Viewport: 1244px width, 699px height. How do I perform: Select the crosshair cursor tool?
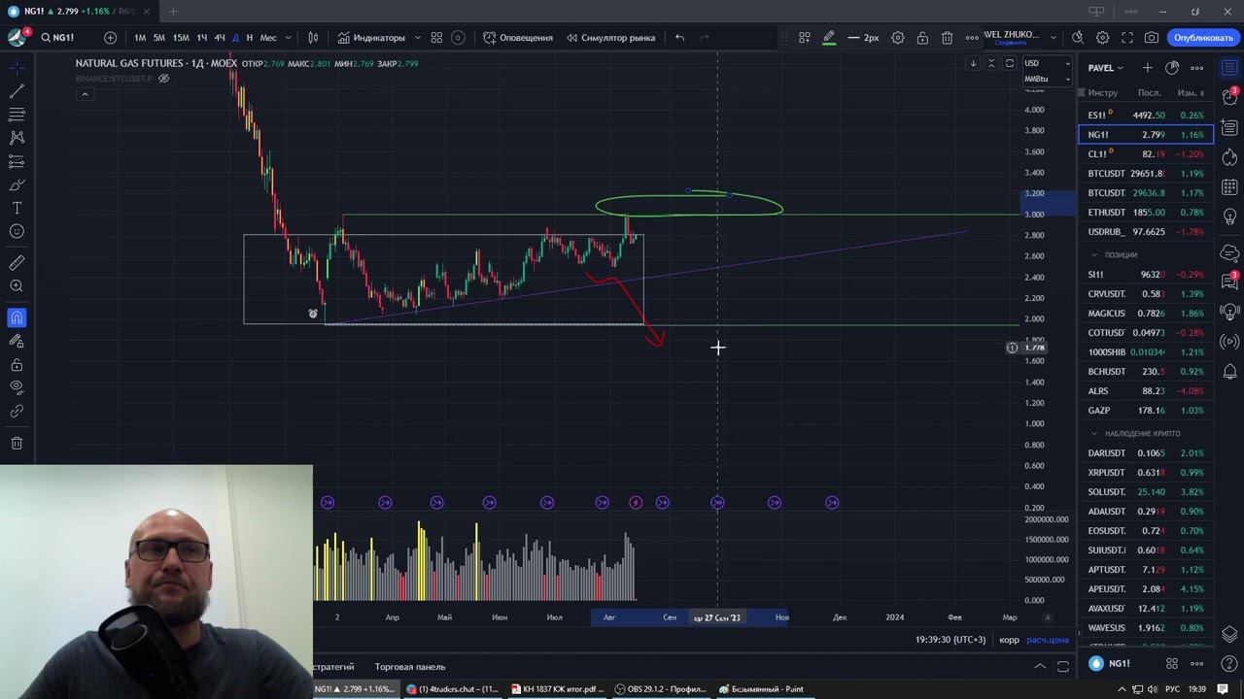click(x=17, y=67)
